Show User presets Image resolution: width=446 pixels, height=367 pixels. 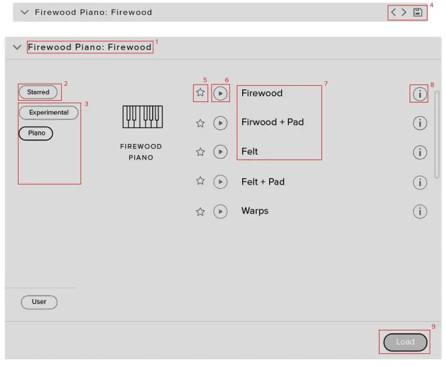point(39,302)
